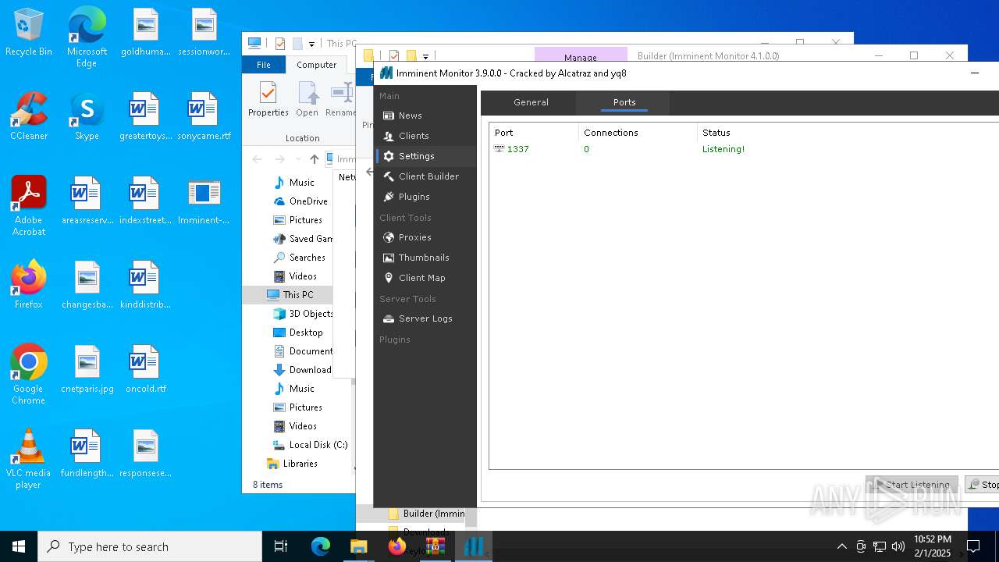The height and width of the screenshot is (562, 999).
Task: Switch to General tab
Action: pyautogui.click(x=531, y=102)
